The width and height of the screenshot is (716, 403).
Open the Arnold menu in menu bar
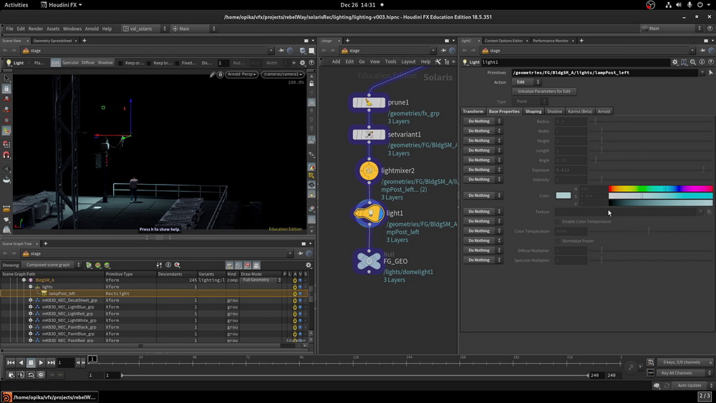(x=92, y=29)
